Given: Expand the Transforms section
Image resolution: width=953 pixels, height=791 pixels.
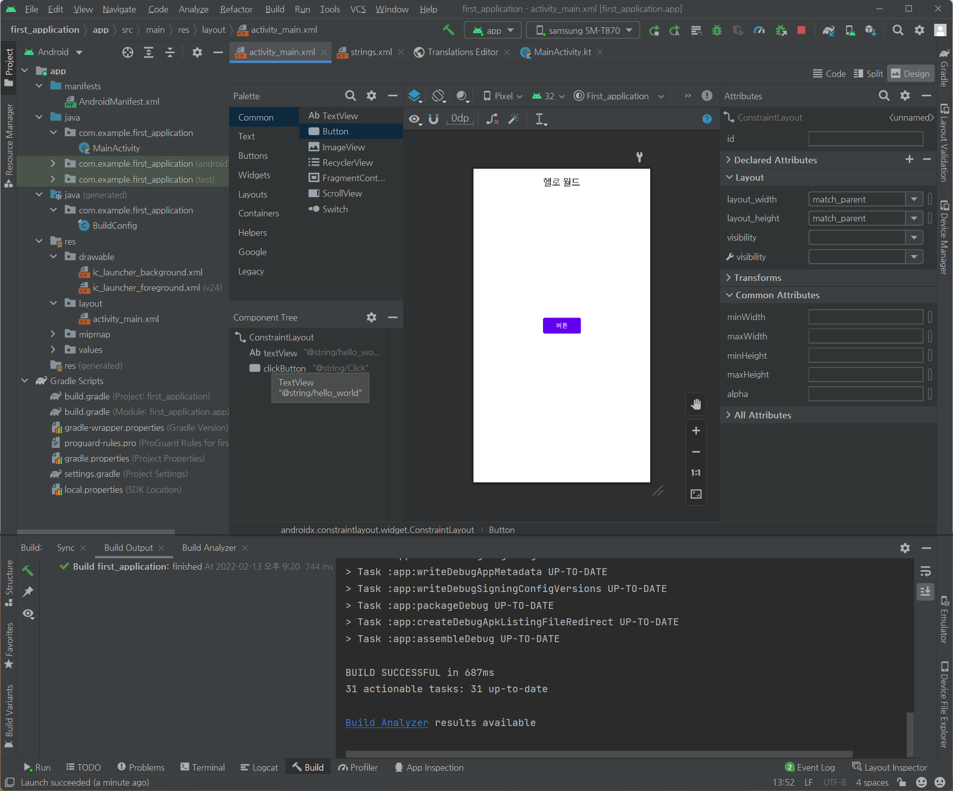Looking at the screenshot, I should 757,278.
